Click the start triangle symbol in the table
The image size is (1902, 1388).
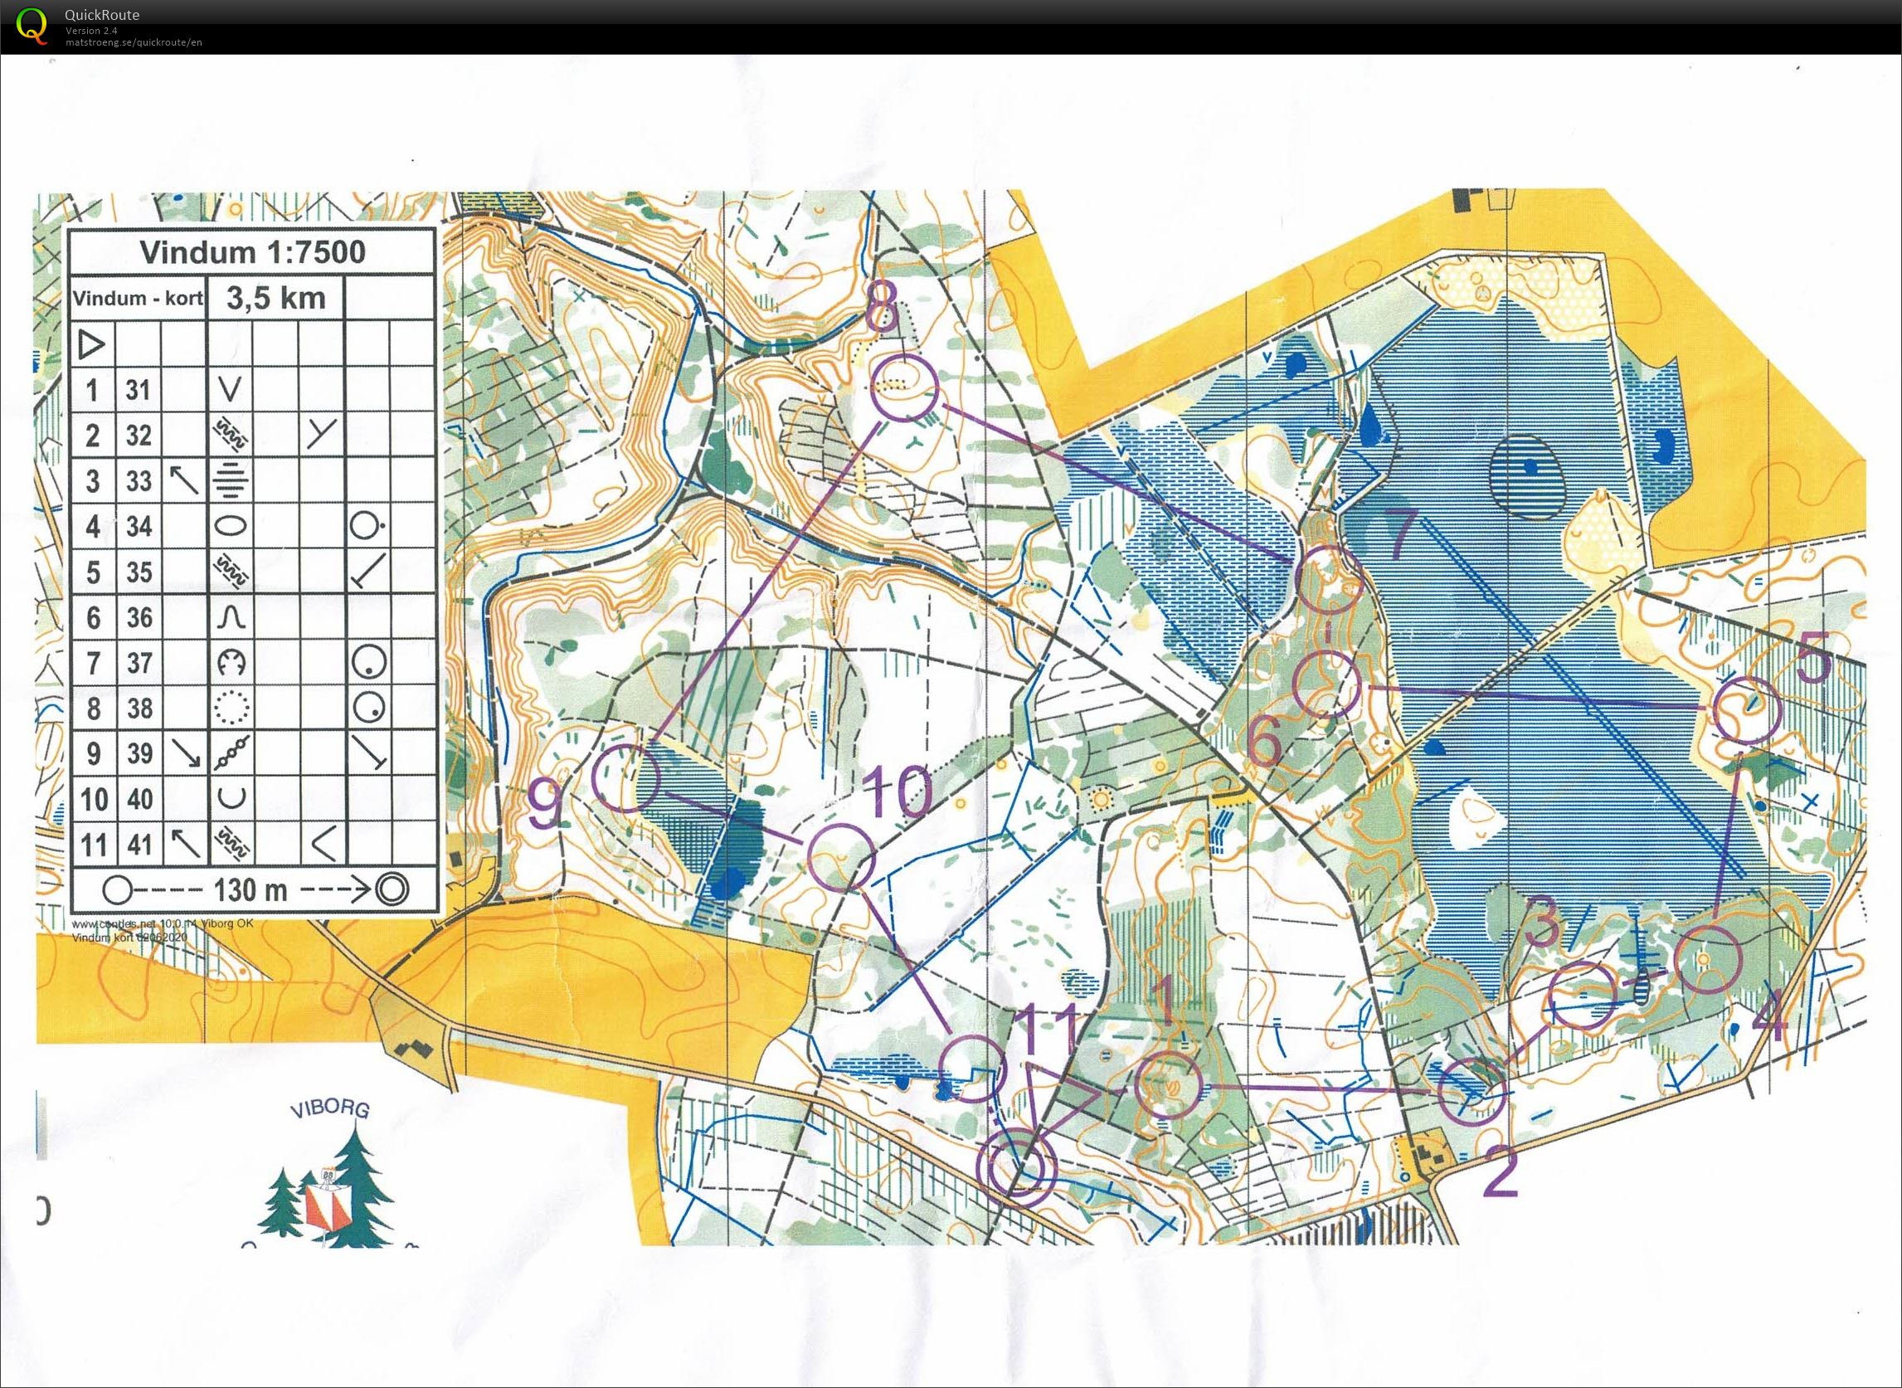(91, 344)
